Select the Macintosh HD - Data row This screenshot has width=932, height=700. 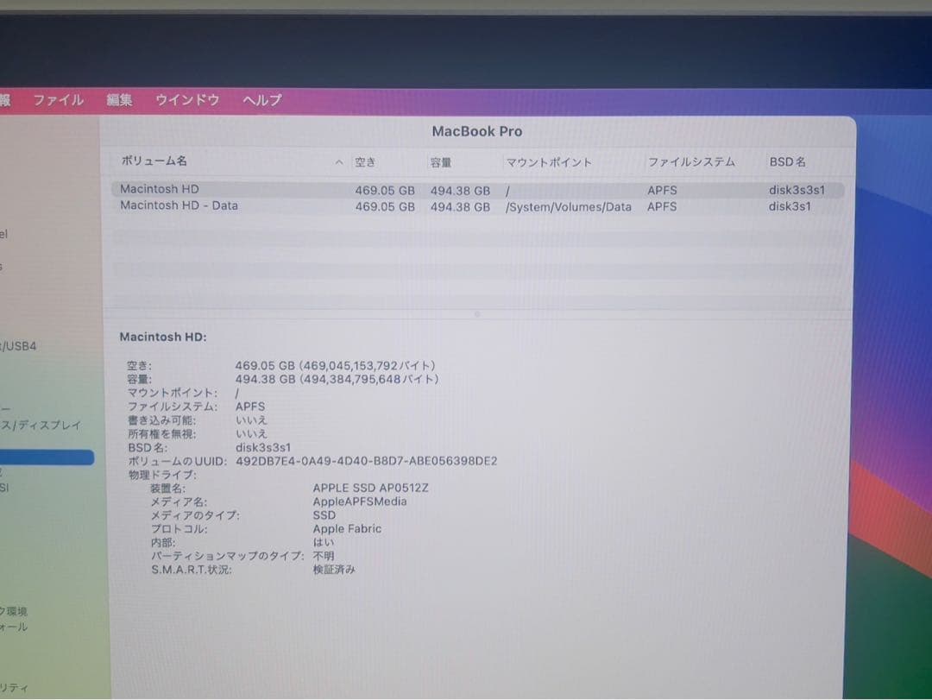tap(345, 205)
